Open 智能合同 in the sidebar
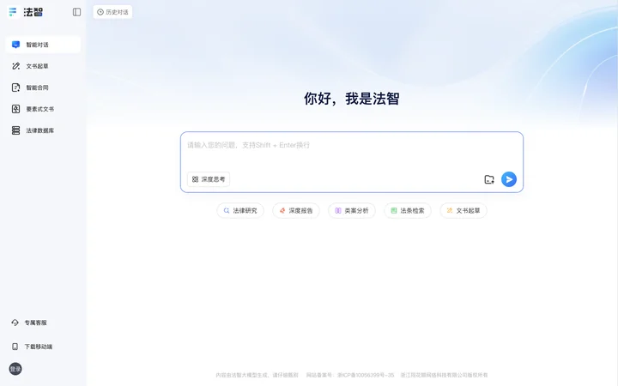The height and width of the screenshot is (386, 618). point(44,87)
